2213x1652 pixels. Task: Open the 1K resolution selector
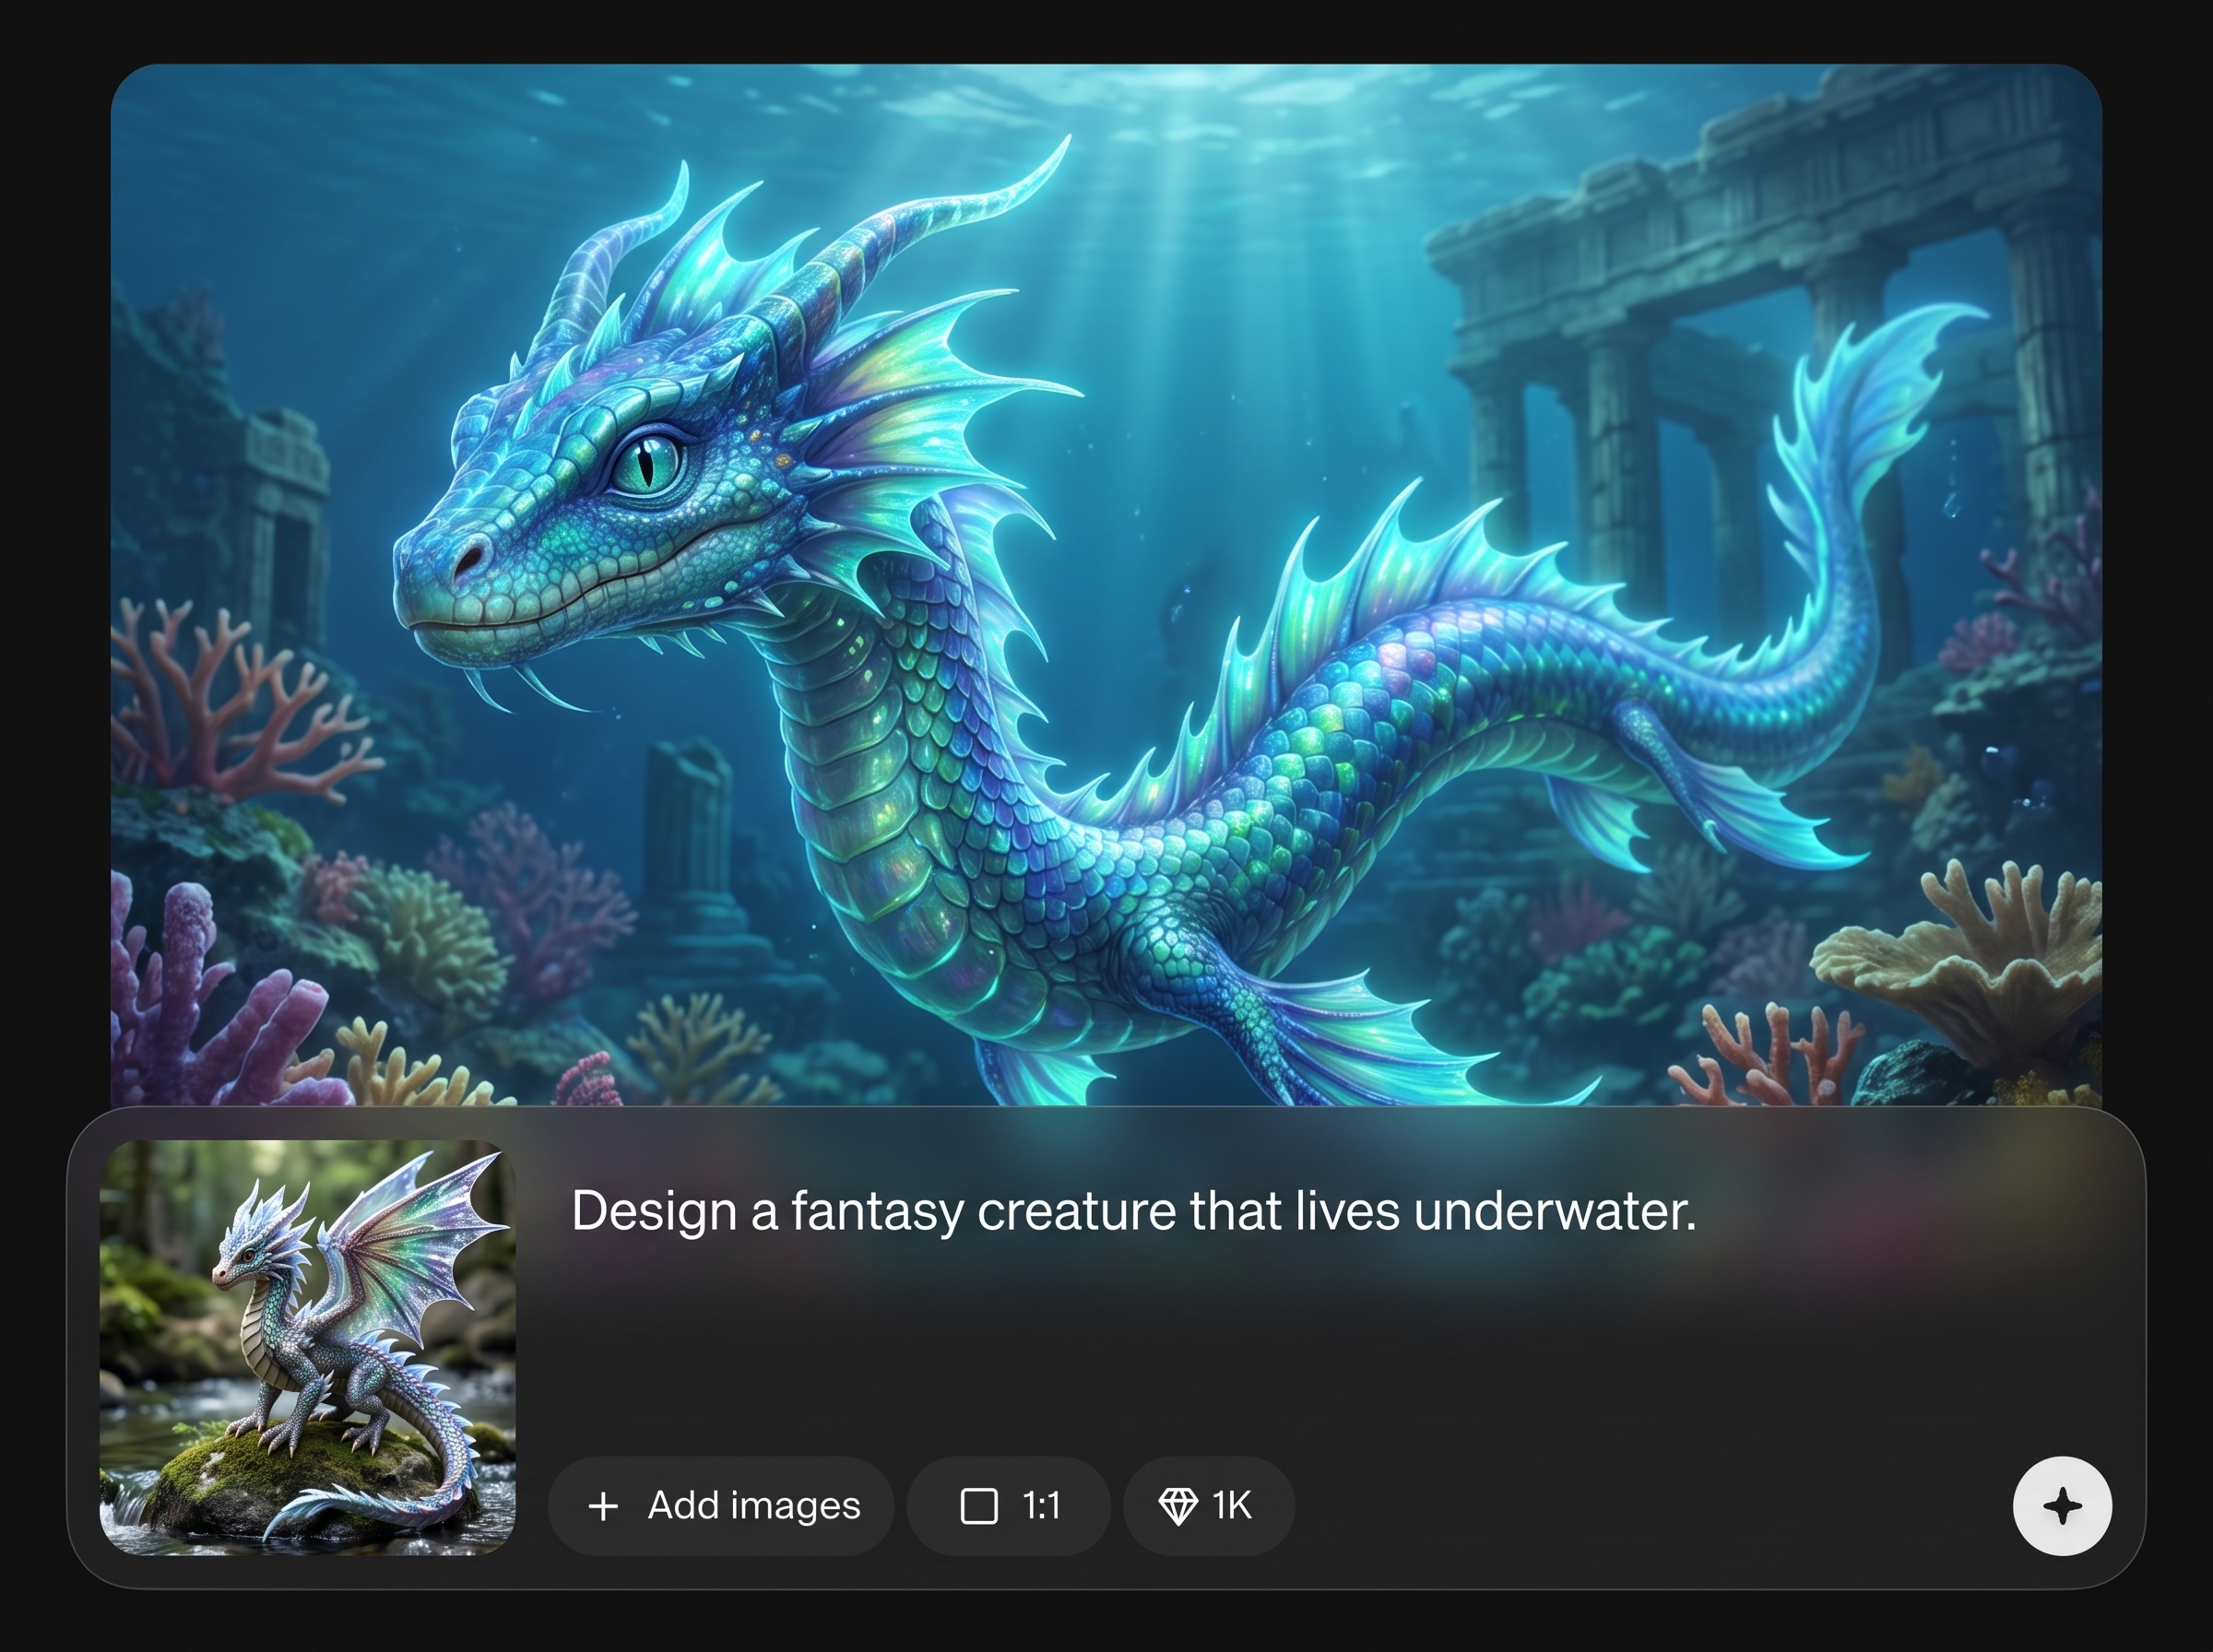click(x=1209, y=1506)
